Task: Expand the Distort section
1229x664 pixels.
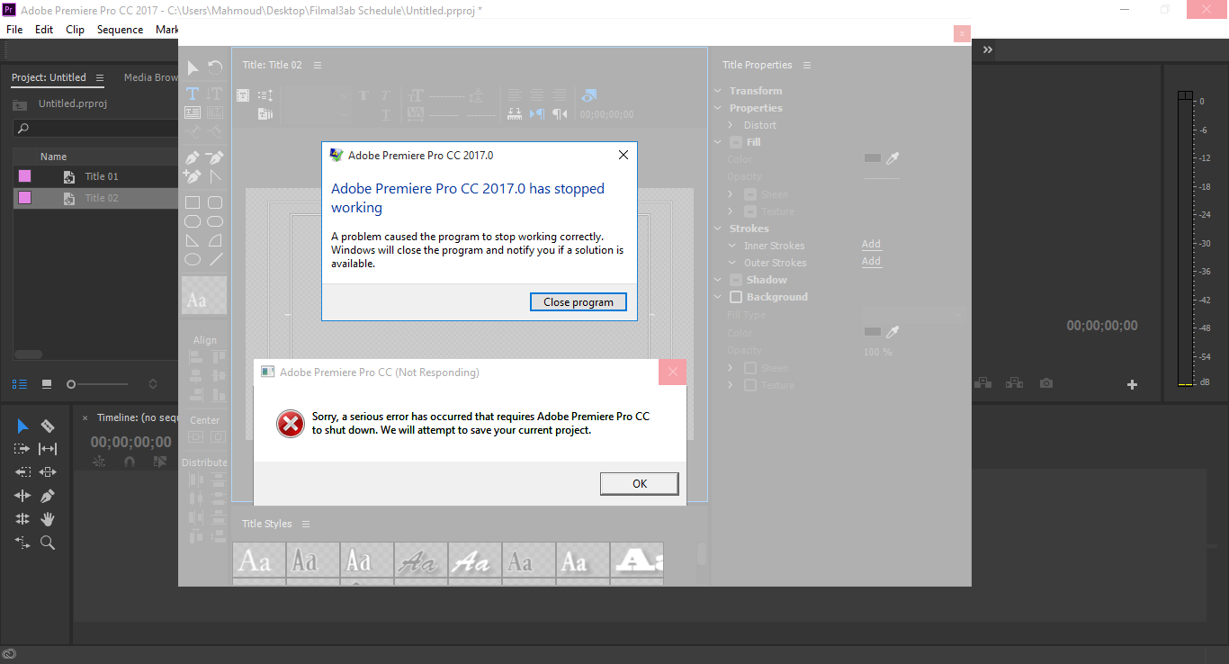Action: [x=732, y=125]
